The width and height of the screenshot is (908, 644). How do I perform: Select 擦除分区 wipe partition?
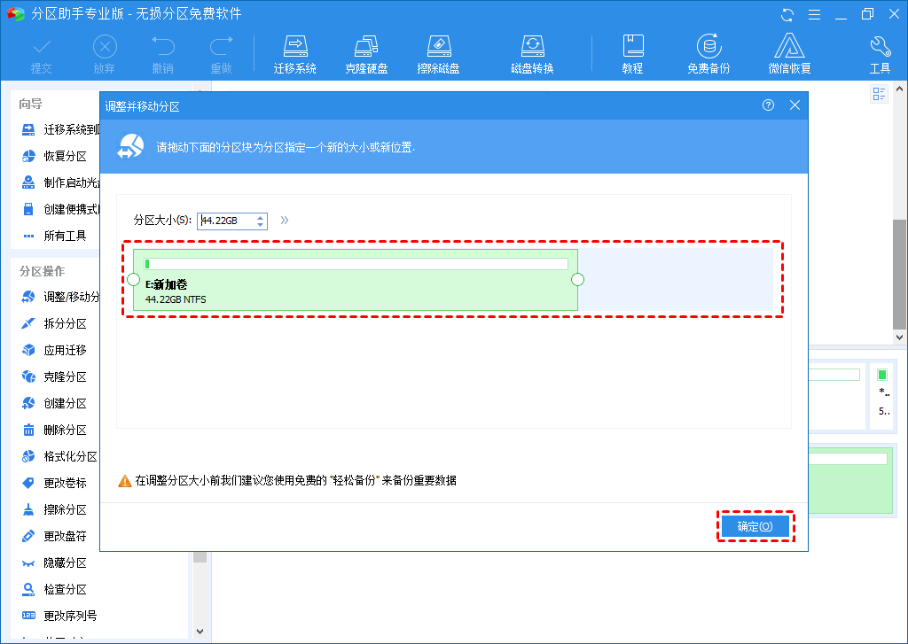click(54, 509)
